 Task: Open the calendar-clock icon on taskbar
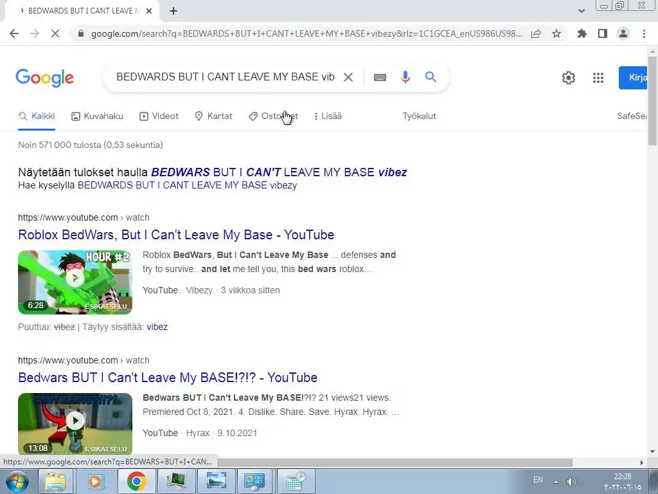pos(296,481)
